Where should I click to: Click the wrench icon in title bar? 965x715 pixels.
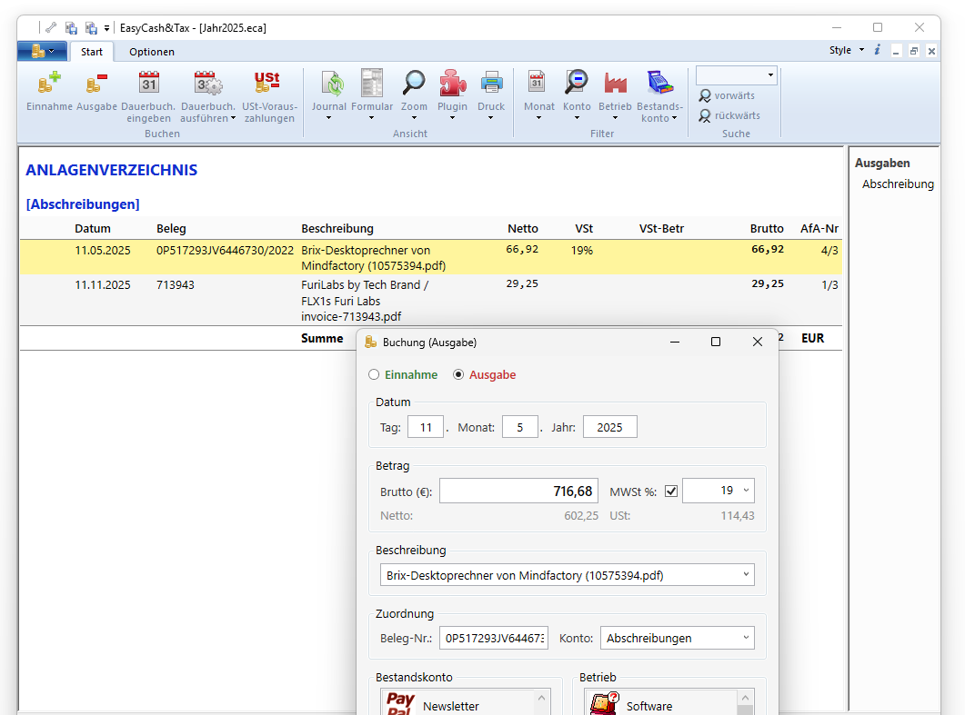(x=51, y=27)
